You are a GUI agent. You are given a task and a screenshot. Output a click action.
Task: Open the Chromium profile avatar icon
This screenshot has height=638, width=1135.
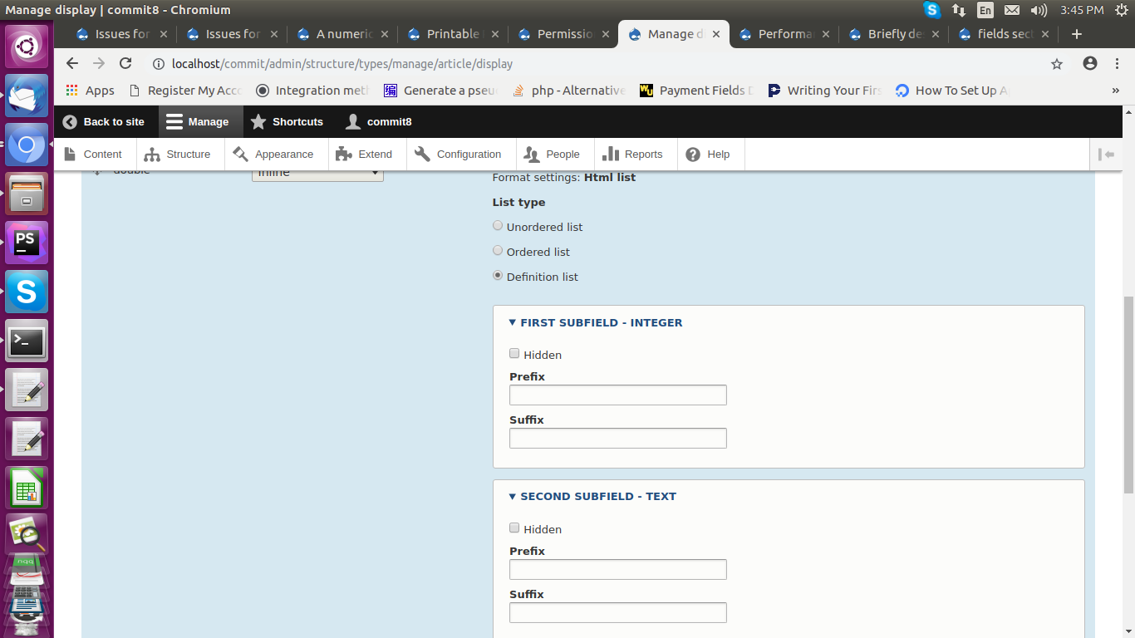[1090, 63]
